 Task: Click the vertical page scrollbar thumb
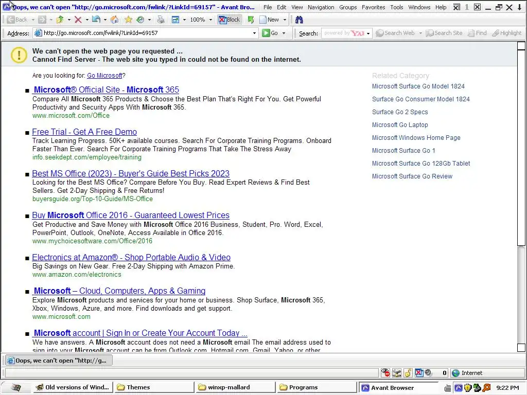click(x=521, y=148)
